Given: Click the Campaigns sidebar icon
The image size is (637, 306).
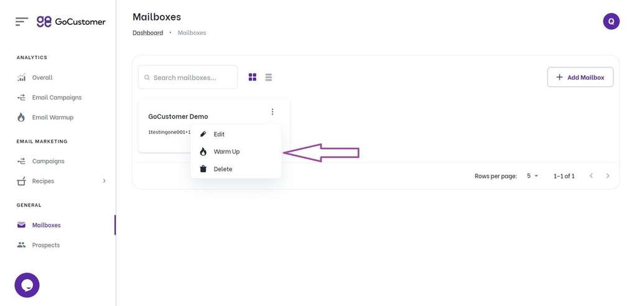Looking at the screenshot, I should [21, 161].
